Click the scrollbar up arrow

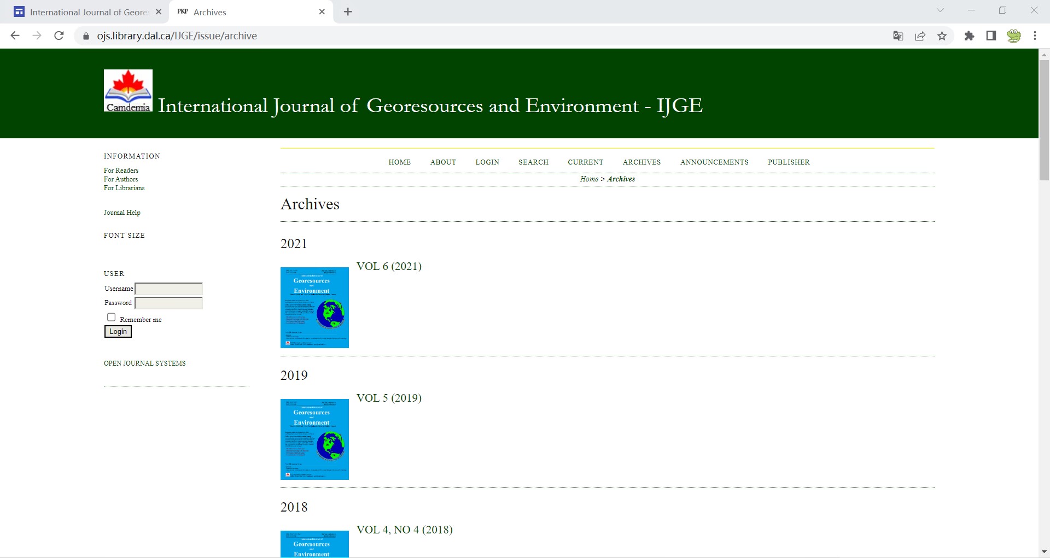1044,55
